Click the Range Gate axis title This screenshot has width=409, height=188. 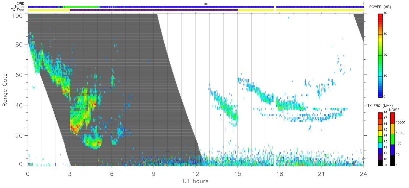[x=5, y=90]
